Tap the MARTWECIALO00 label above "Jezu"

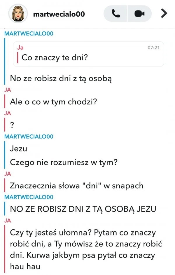(29, 136)
